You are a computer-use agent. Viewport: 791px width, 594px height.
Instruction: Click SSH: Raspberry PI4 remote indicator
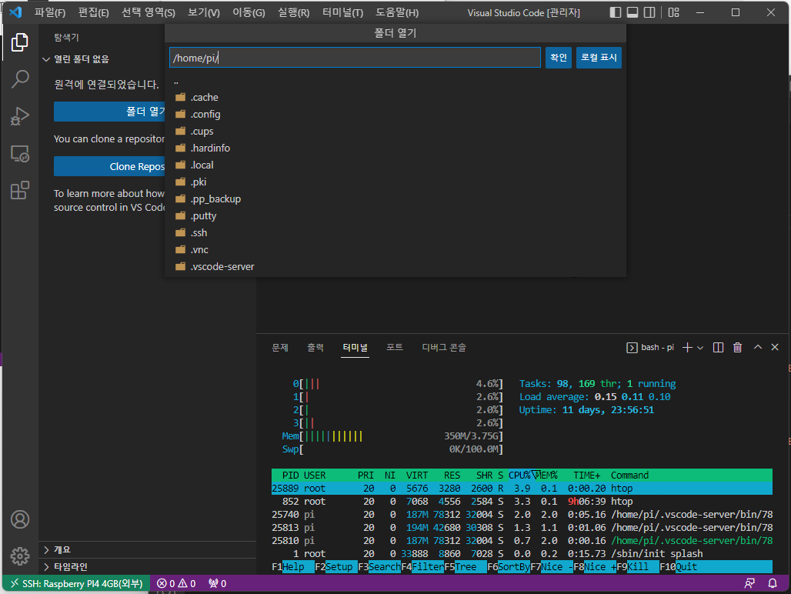click(76, 584)
